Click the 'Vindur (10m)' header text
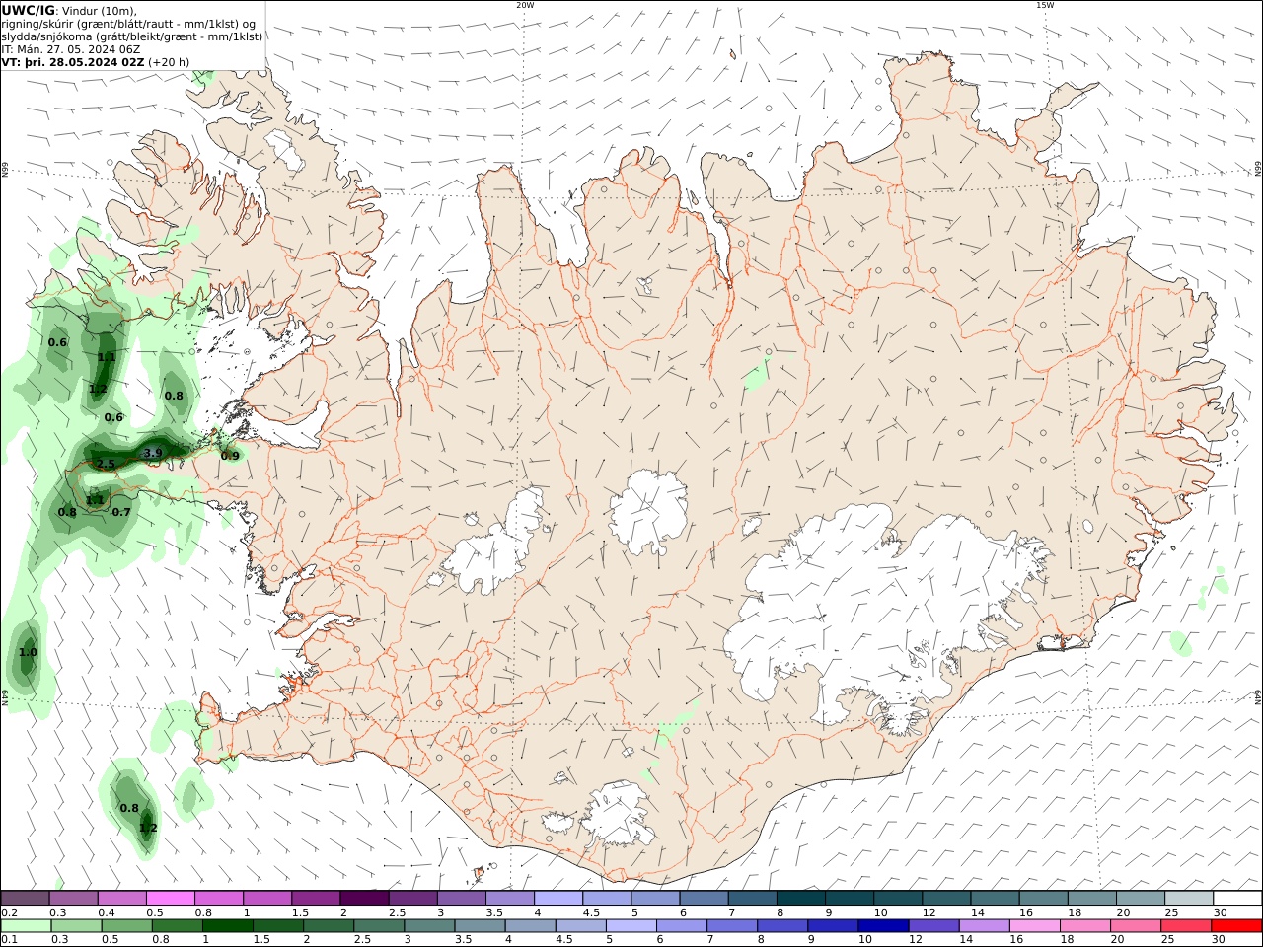This screenshot has height=947, width=1263. point(100,11)
